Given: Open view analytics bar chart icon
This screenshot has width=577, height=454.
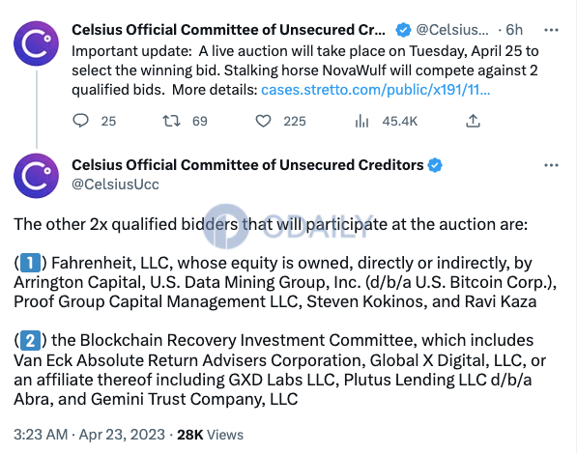Looking at the screenshot, I should tap(361, 121).
